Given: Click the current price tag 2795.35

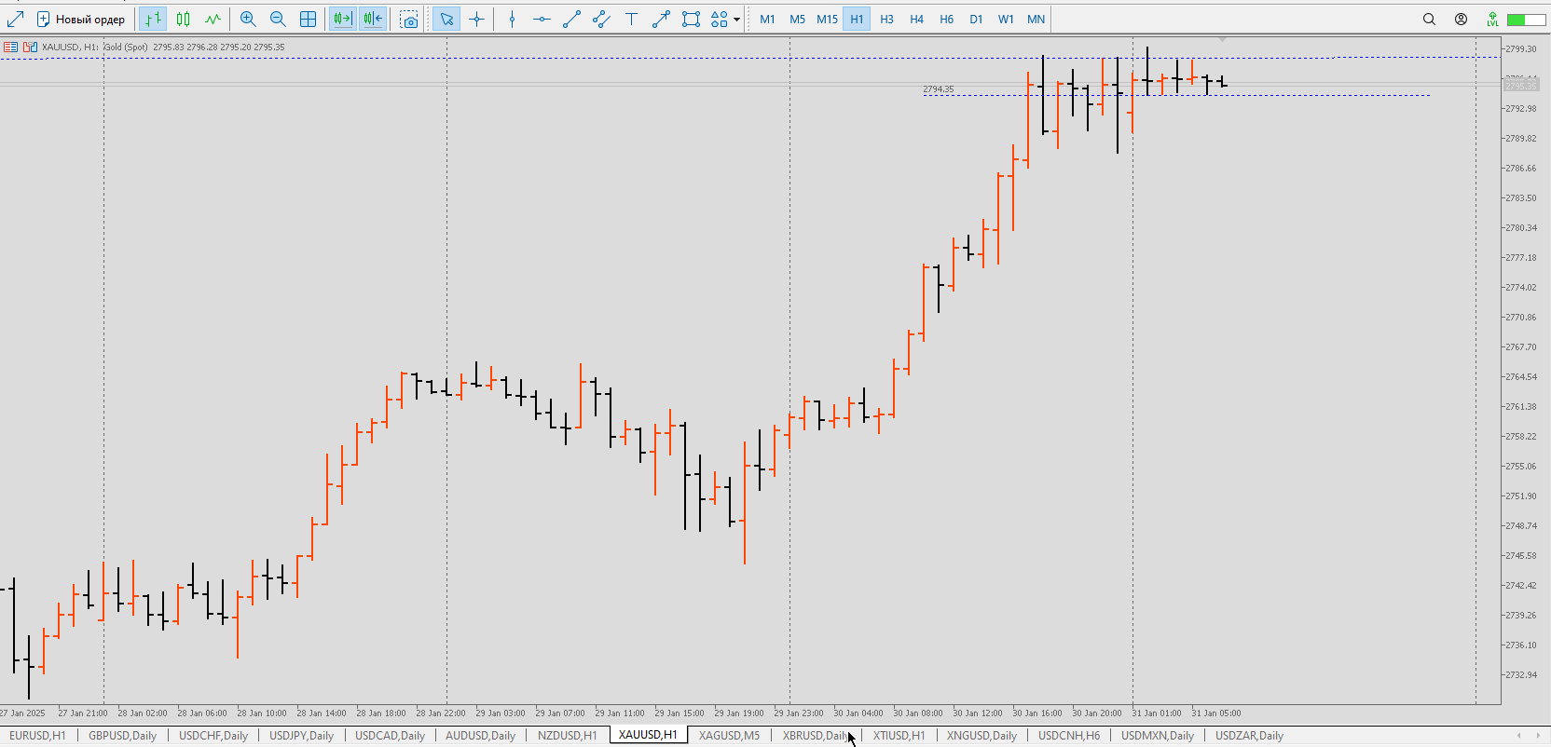Looking at the screenshot, I should tap(1521, 86).
